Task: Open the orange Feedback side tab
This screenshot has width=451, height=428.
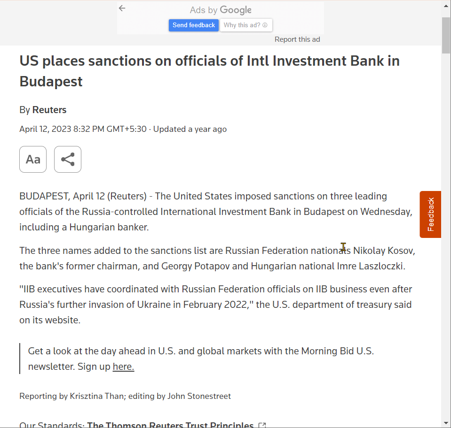Action: pos(430,214)
